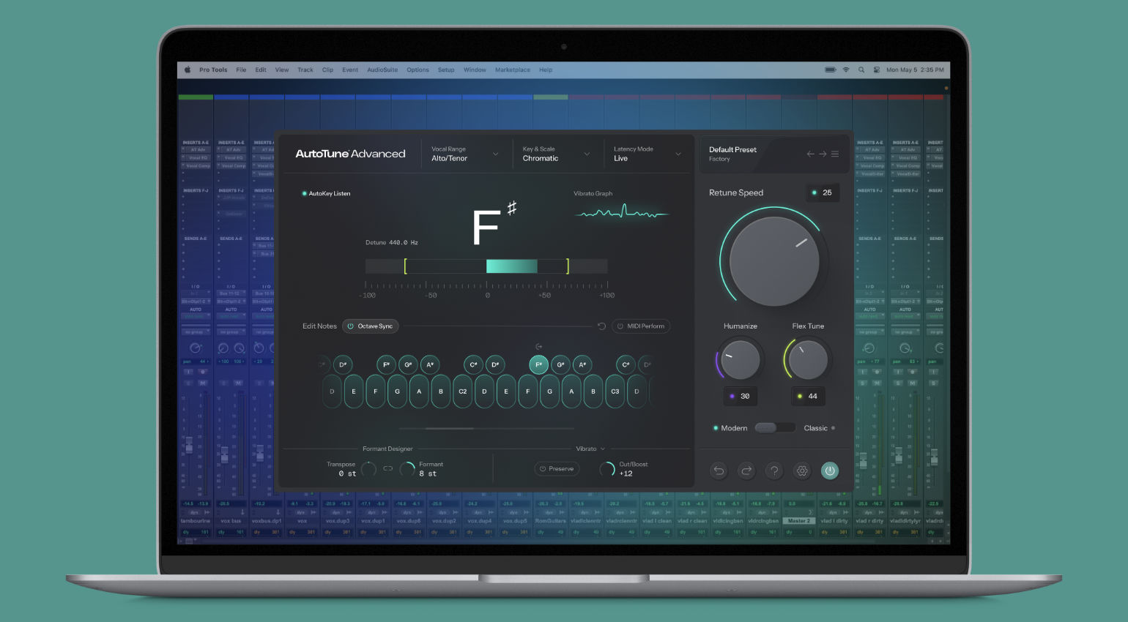The image size is (1128, 622).
Task: Open the AutoTune settings gear
Action: tap(802, 471)
